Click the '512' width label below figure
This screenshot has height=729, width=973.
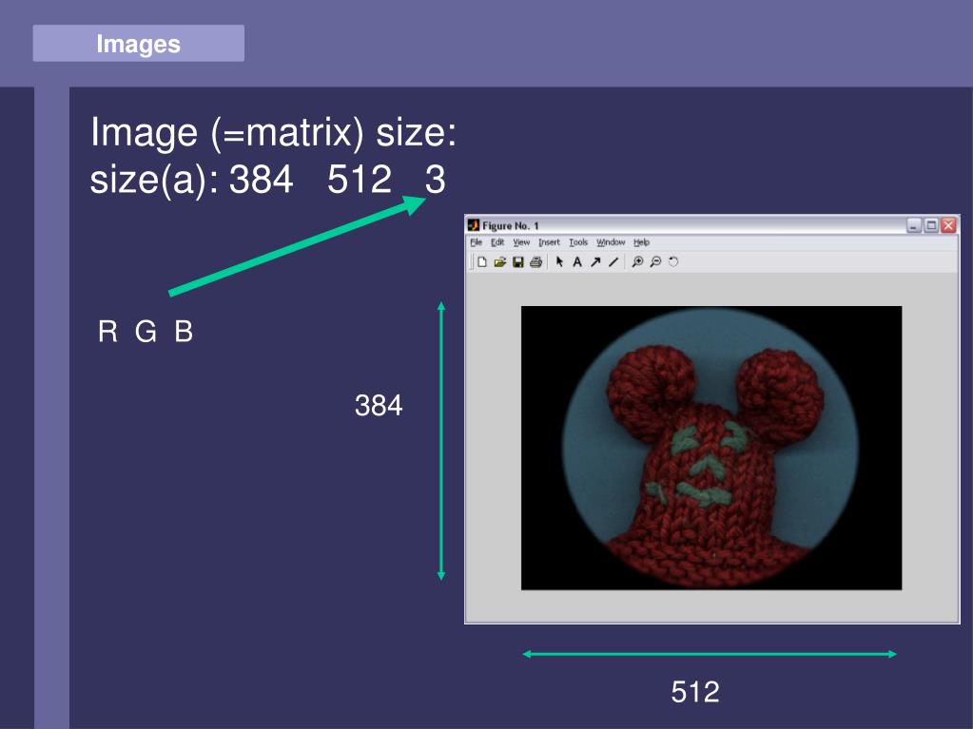pyautogui.click(x=695, y=692)
